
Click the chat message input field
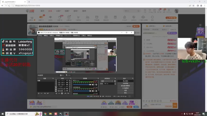coord(161,105)
